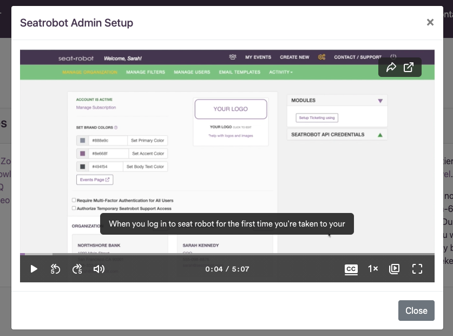
Task: Click the share icon on the video
Action: (x=391, y=68)
